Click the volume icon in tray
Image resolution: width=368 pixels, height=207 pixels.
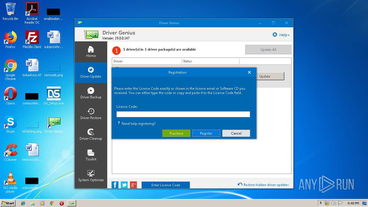[x=333, y=203]
